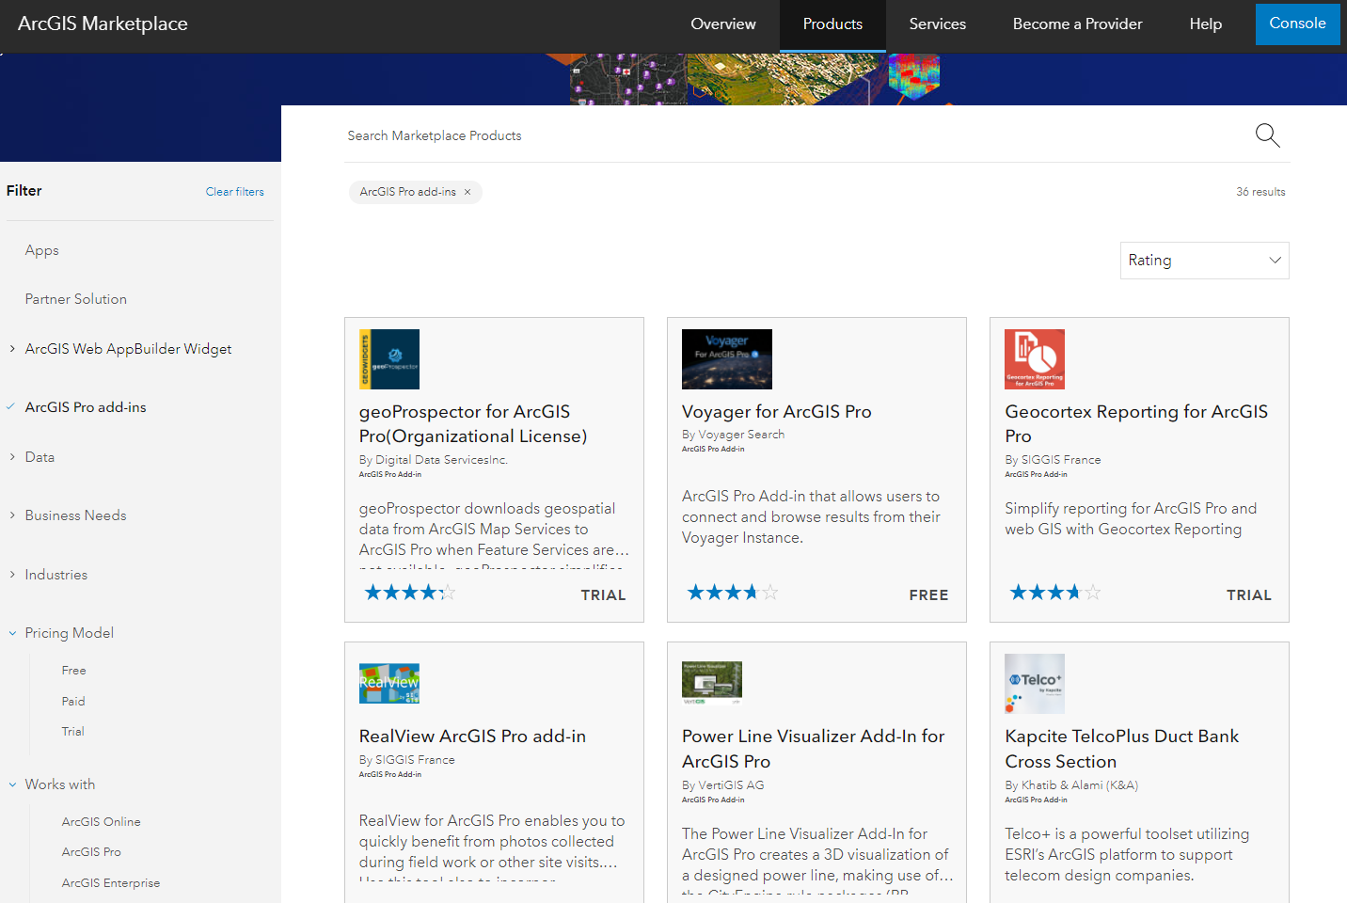
Task: Click 'By Khatib & Alami (K&A)' provider text
Action: click(x=1071, y=785)
